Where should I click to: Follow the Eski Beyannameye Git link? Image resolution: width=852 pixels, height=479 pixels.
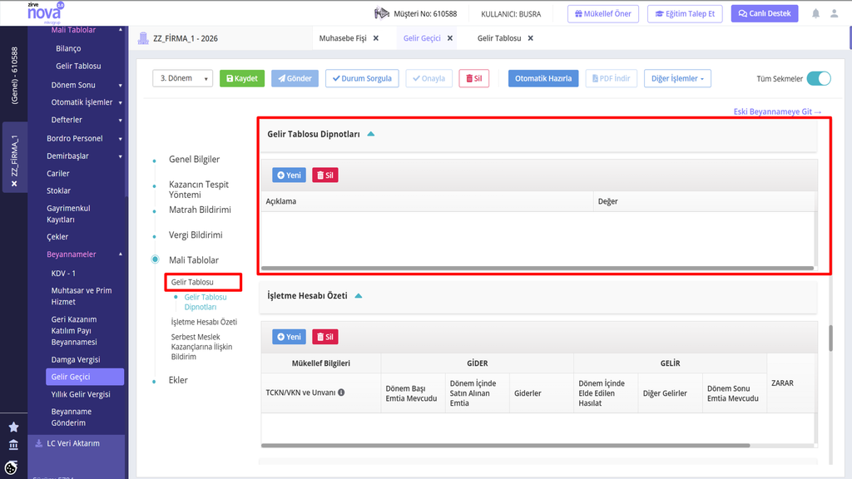pyautogui.click(x=777, y=111)
